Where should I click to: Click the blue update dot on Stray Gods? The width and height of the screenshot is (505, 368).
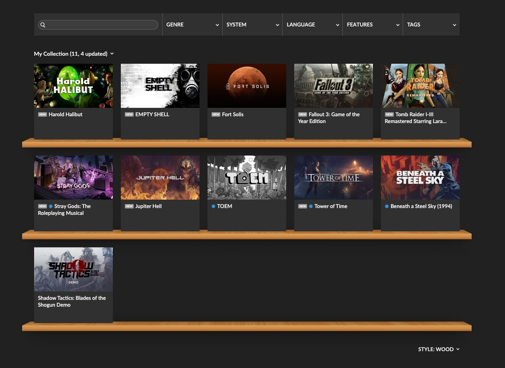pos(51,206)
